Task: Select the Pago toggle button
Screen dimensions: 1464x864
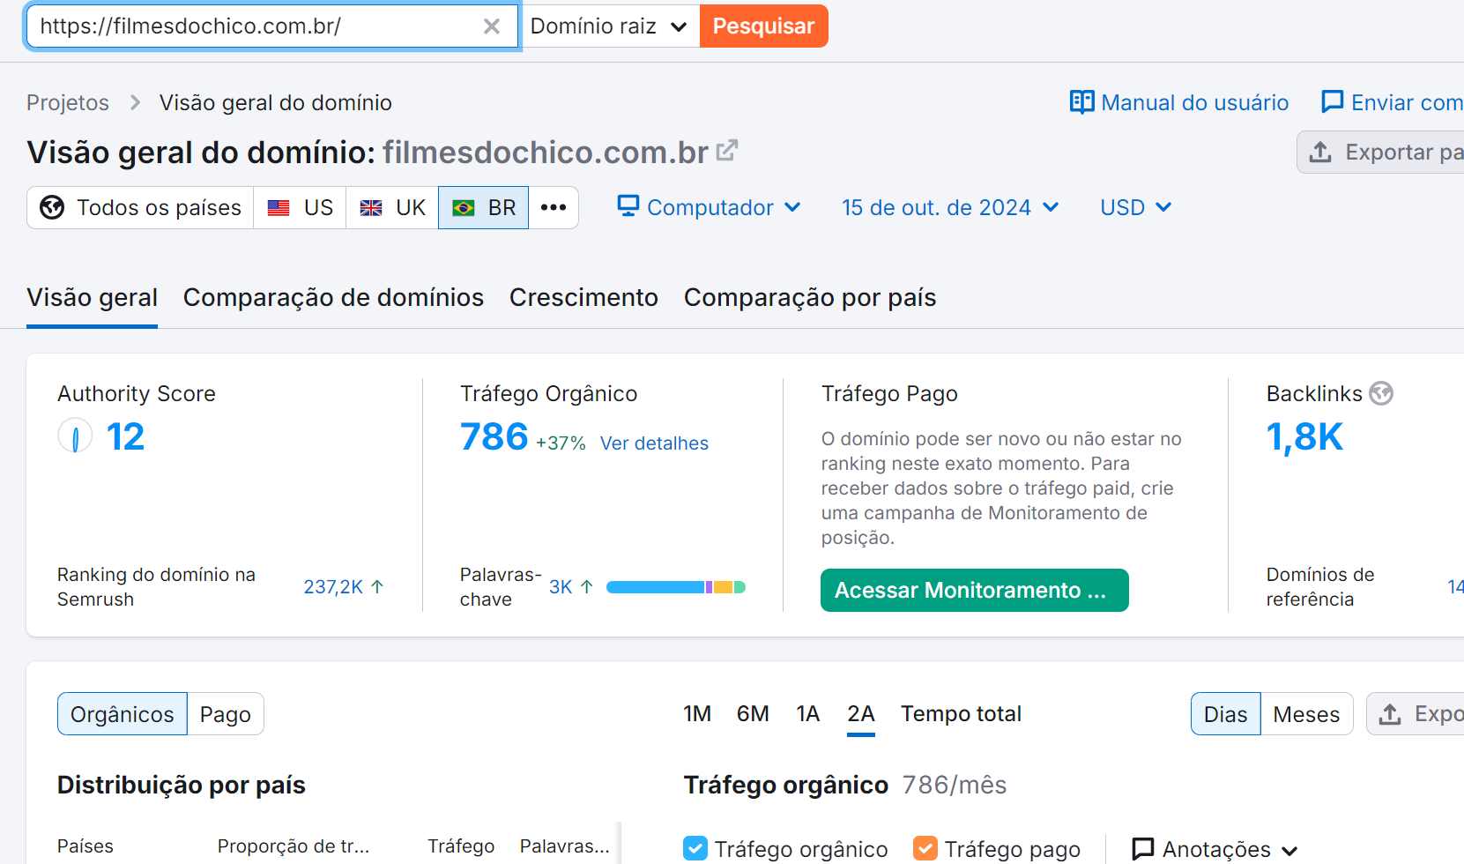Action: click(x=226, y=714)
